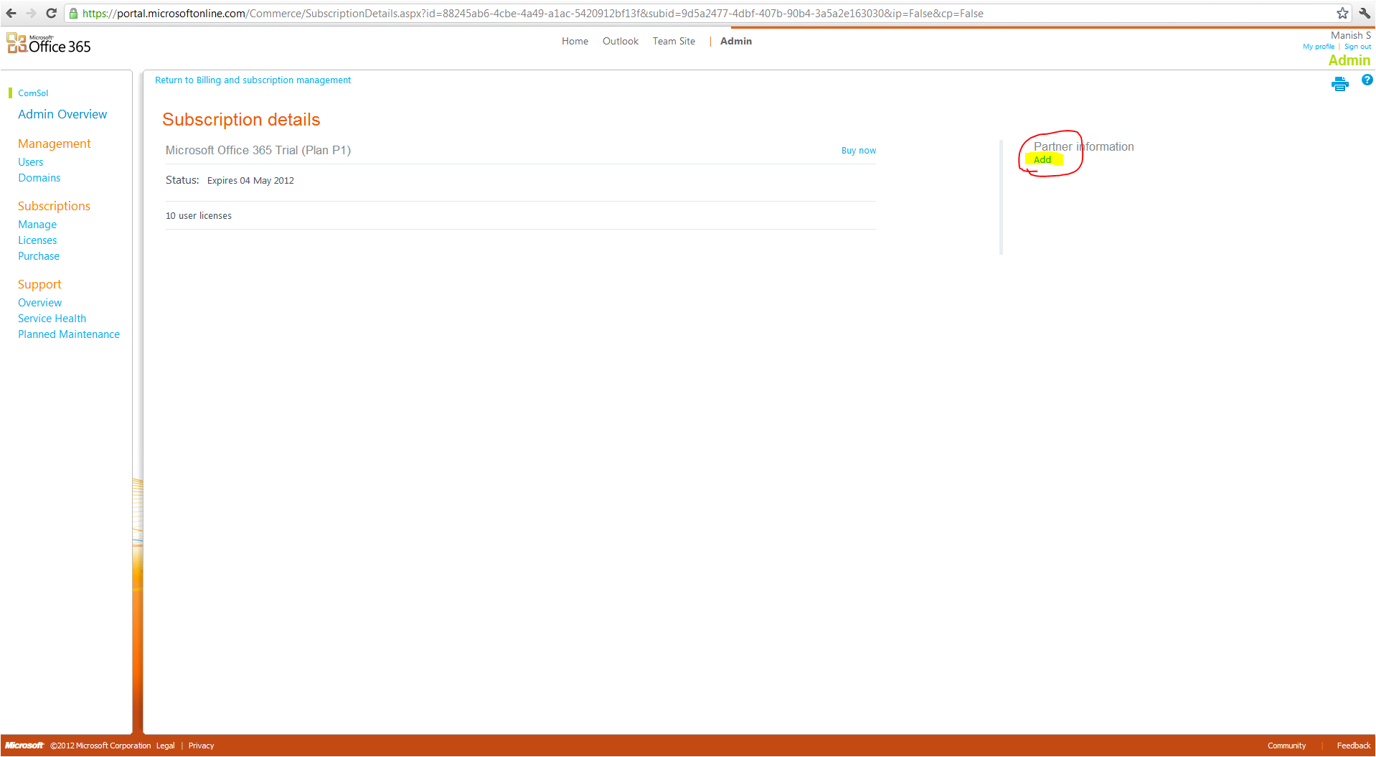
Task: Go to Team Site tab
Action: coord(673,42)
